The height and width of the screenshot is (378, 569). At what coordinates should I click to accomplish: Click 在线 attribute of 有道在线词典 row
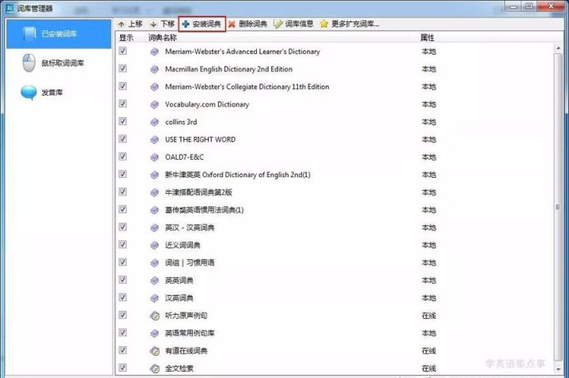(x=428, y=351)
